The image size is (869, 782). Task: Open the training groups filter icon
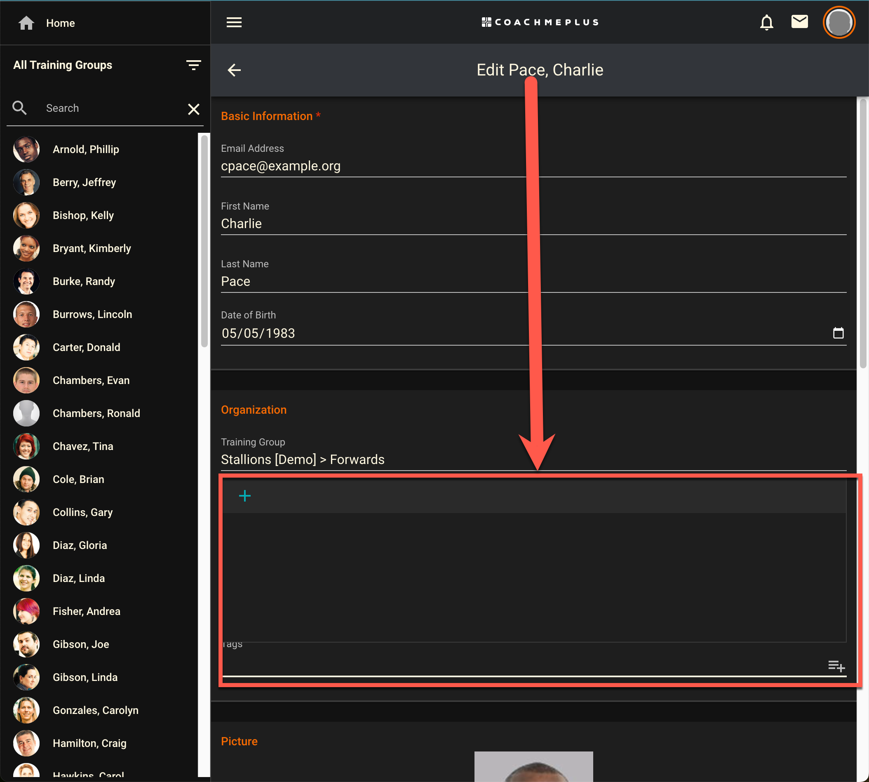(194, 65)
